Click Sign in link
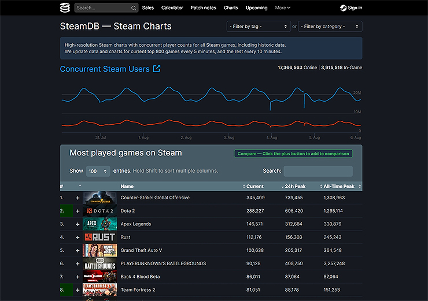Viewport: 428px width, 301px height. point(355,8)
